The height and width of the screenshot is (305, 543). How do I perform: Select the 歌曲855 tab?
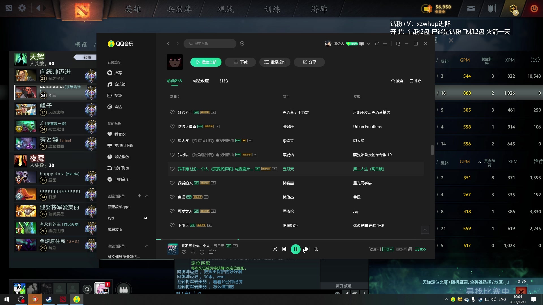pos(174,81)
